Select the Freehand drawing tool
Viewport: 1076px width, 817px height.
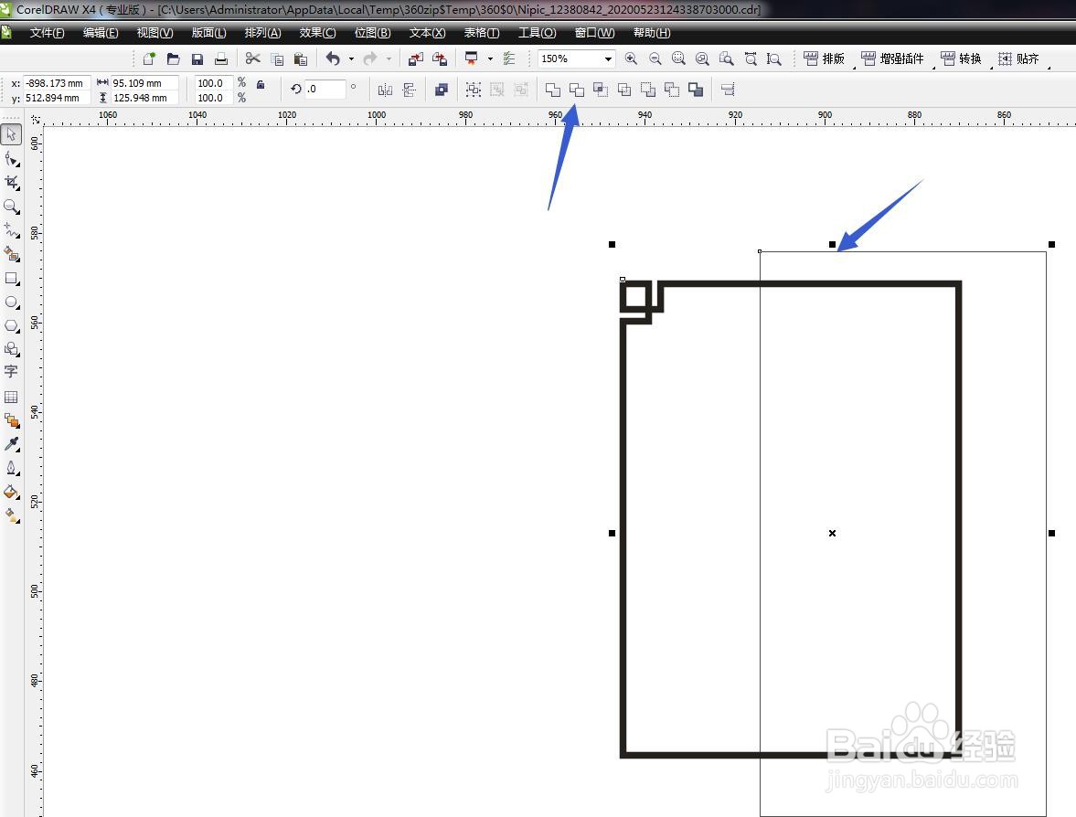coord(11,229)
